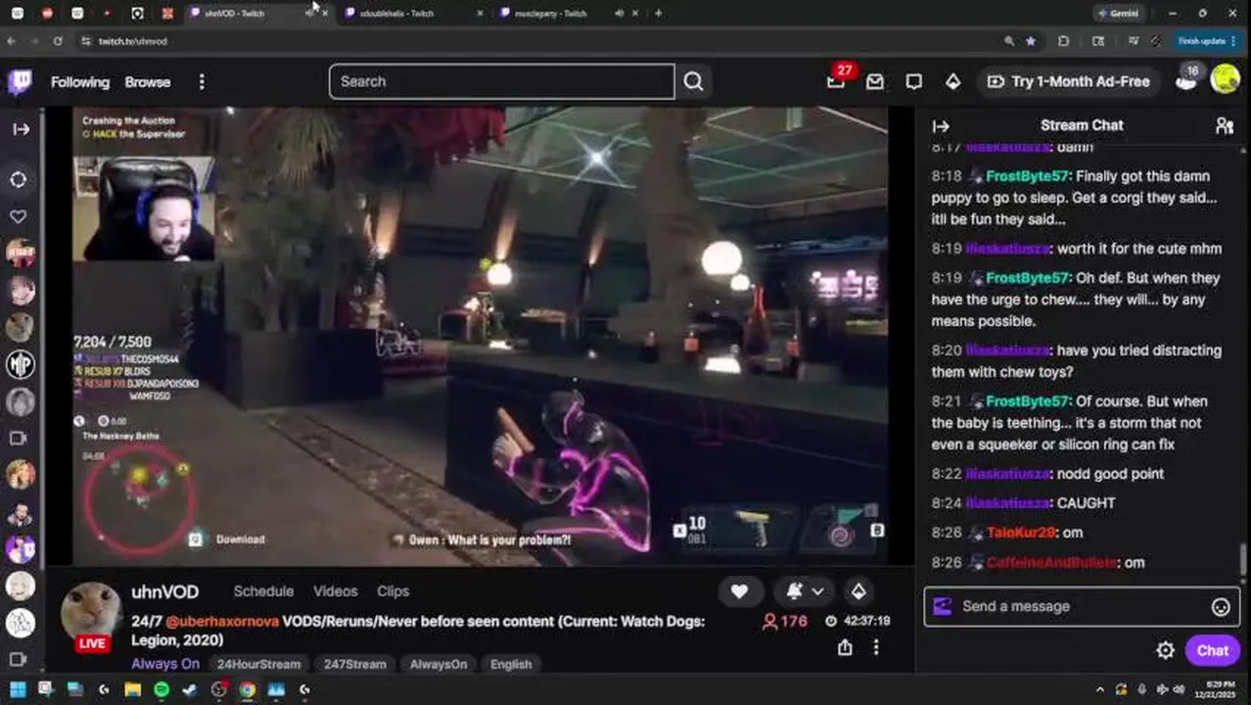
Task: Click the Send a message field
Action: point(1082,606)
